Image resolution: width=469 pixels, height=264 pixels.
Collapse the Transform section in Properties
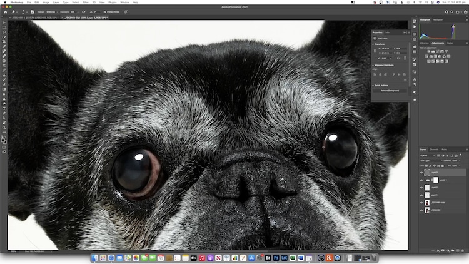pos(374,44)
